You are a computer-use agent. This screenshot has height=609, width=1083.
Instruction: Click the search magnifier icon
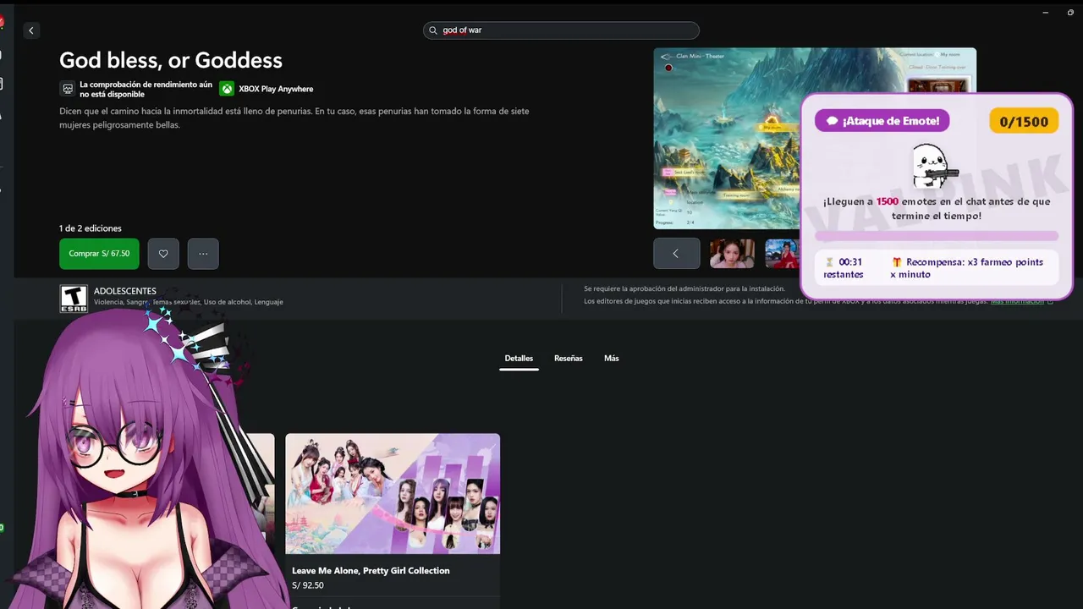[x=433, y=30]
